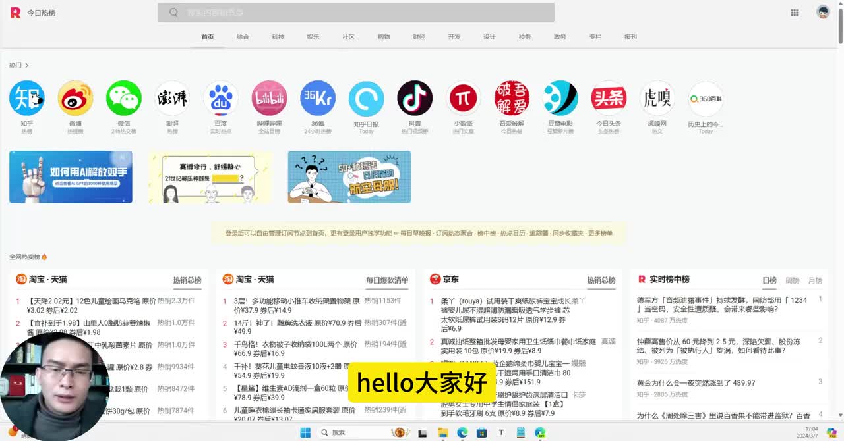844x441 pixels.
Task: Open item 【天降2.02元】12色儿童绘画马克笔
Action: [x=92, y=305]
